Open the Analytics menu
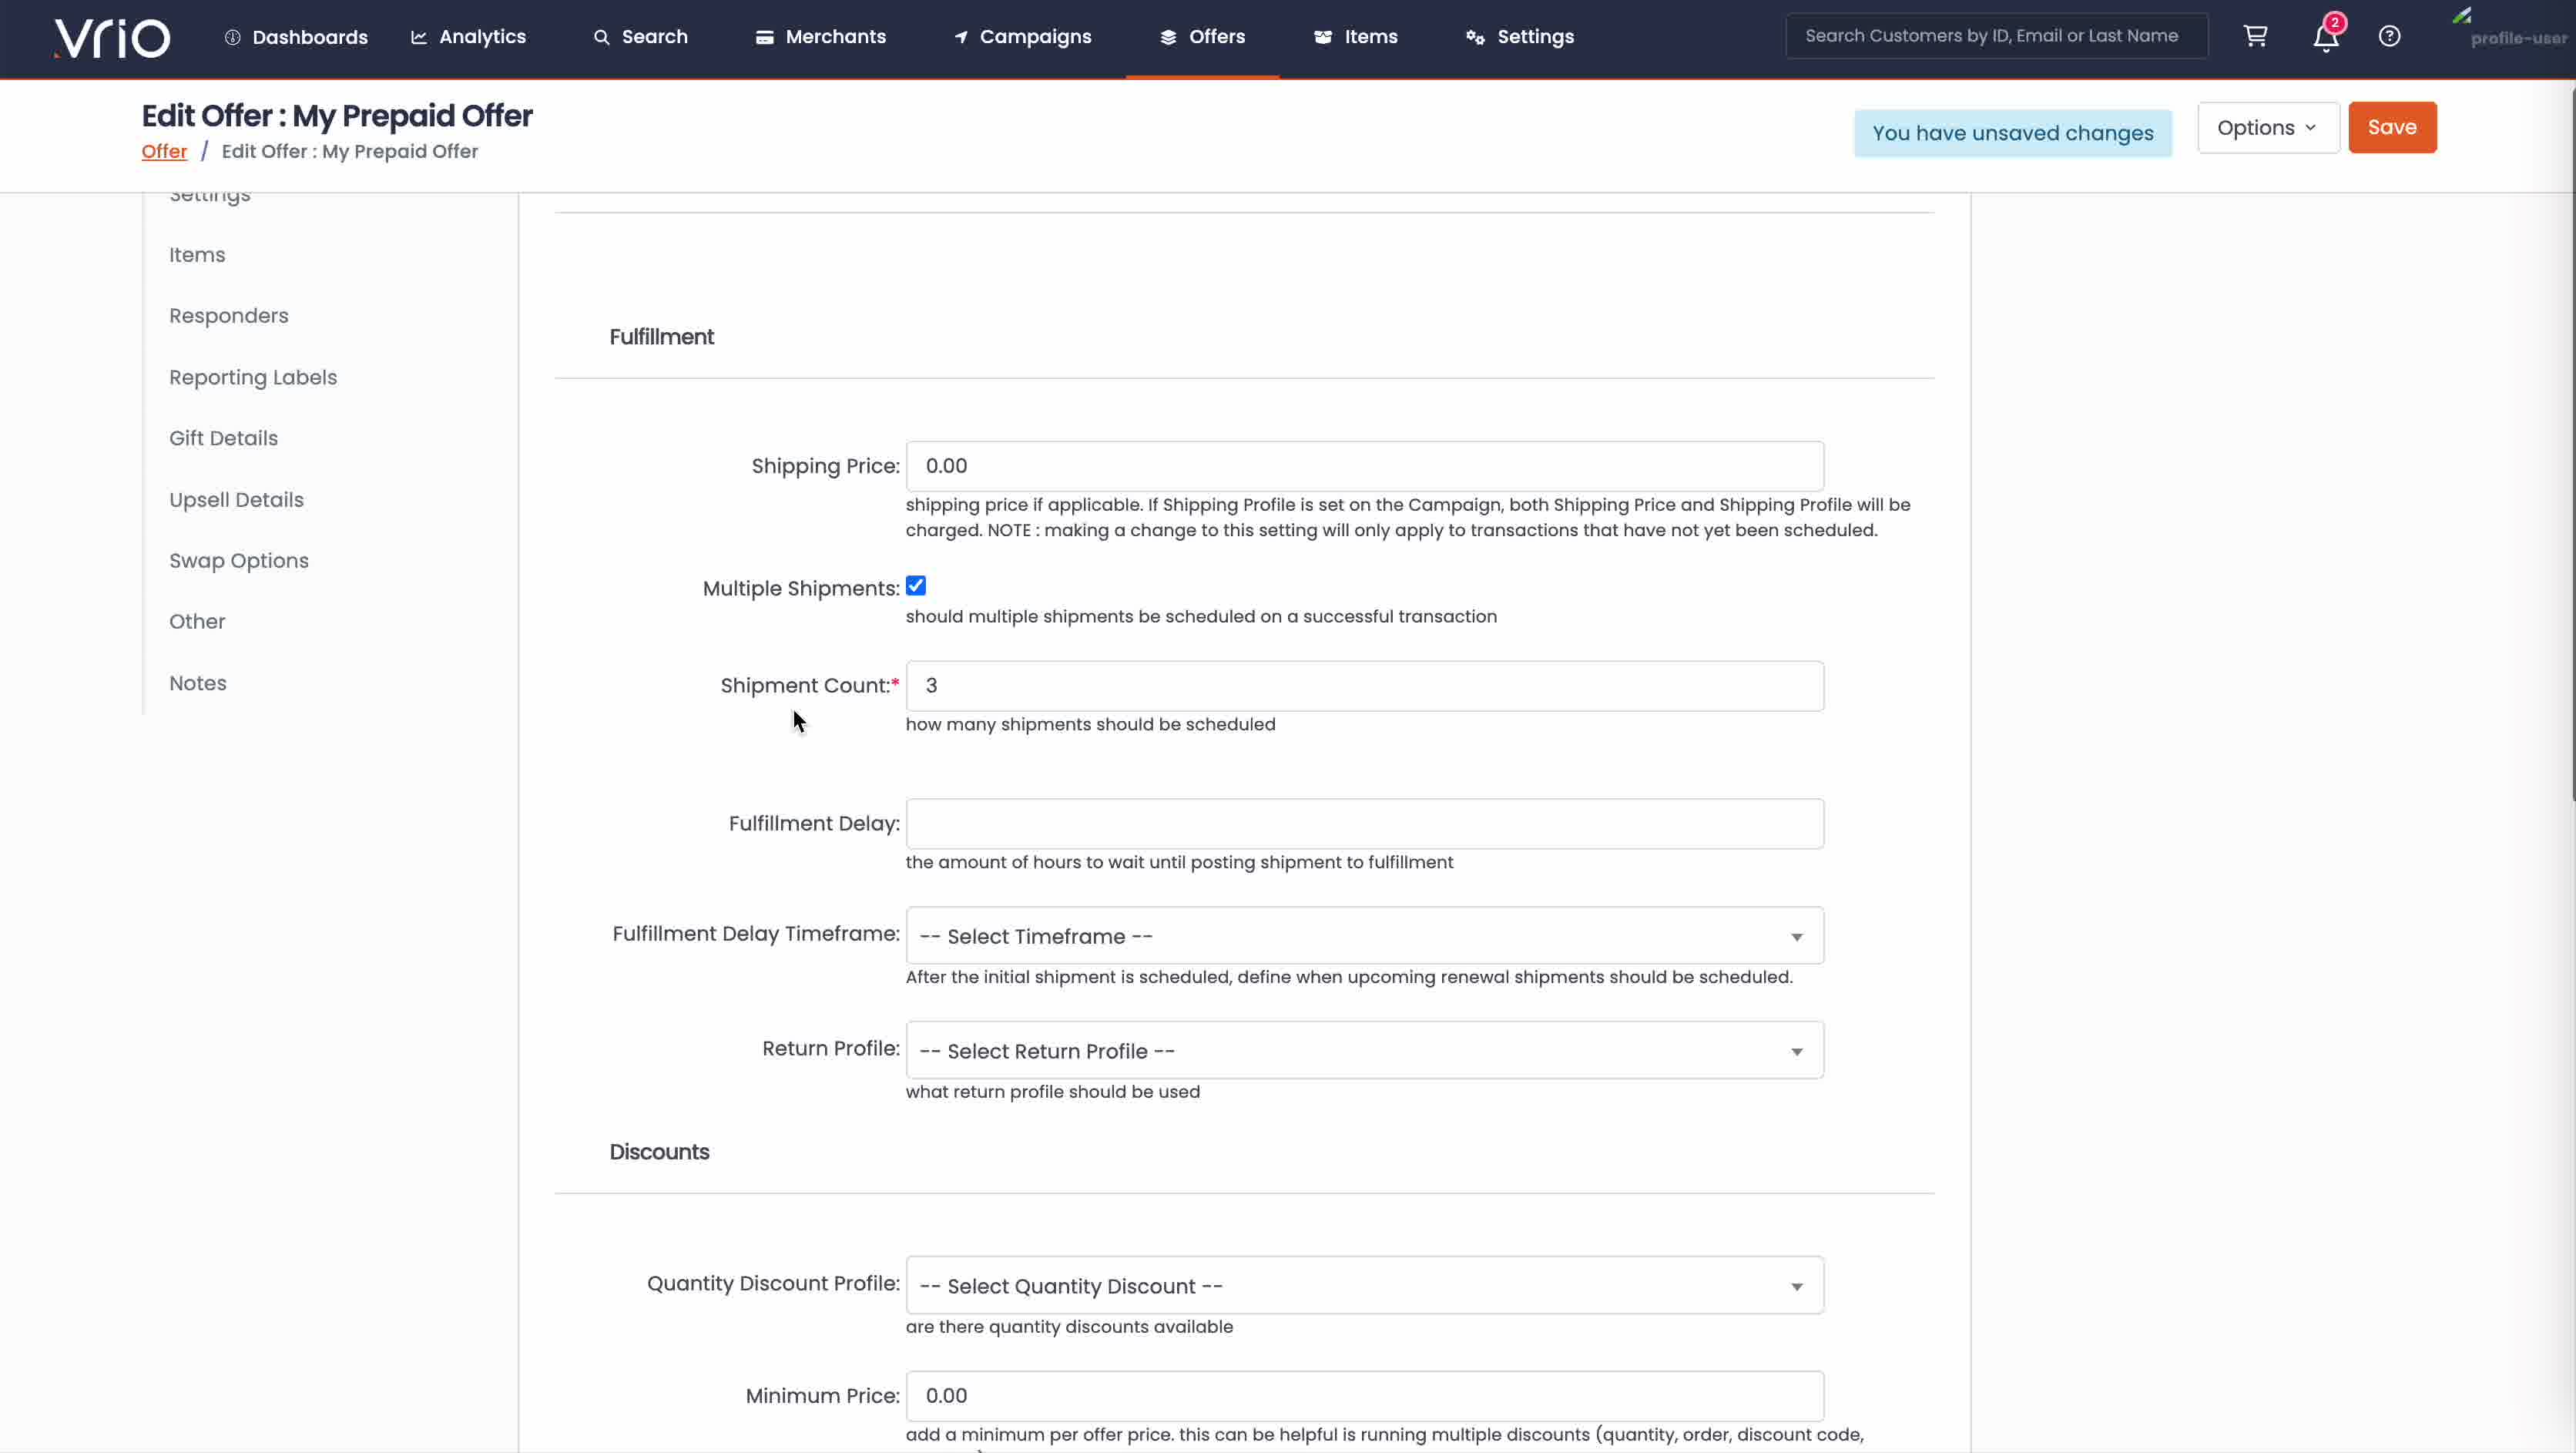This screenshot has height=1453, width=2576. 468,37
